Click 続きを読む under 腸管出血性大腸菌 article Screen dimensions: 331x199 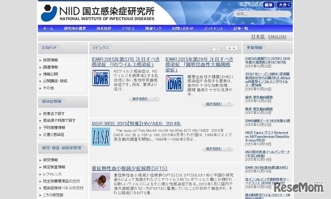tap(218, 104)
